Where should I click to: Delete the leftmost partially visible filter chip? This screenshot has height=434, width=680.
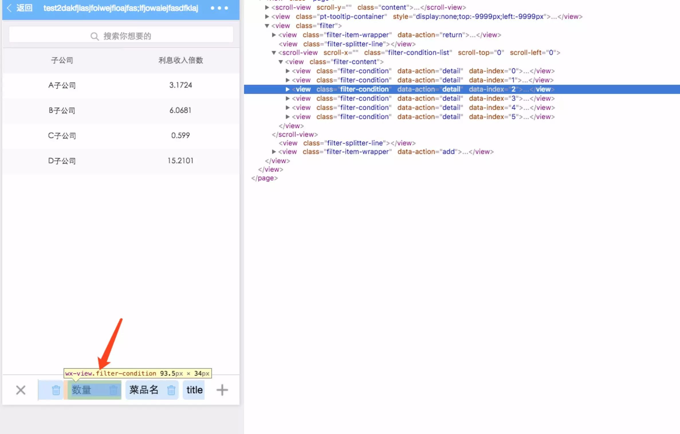[x=56, y=390]
